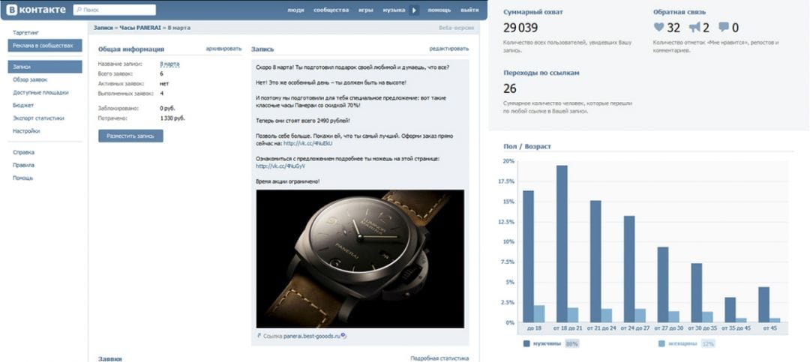Open Бюджет in the sidebar
The image size is (810, 362).
[x=23, y=106]
